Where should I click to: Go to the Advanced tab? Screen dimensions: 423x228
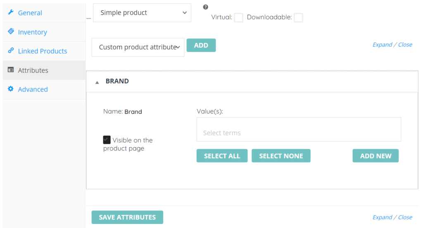[33, 89]
